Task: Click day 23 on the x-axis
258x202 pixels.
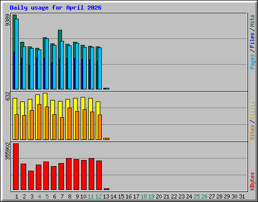Action: [181, 196]
